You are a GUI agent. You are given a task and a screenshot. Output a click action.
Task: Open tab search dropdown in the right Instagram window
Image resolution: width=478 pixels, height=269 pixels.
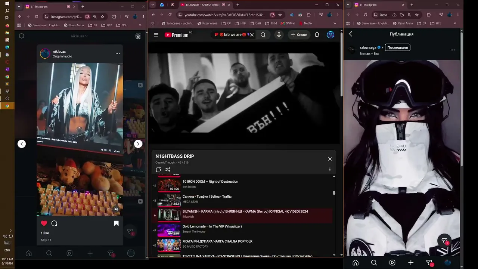click(x=348, y=5)
